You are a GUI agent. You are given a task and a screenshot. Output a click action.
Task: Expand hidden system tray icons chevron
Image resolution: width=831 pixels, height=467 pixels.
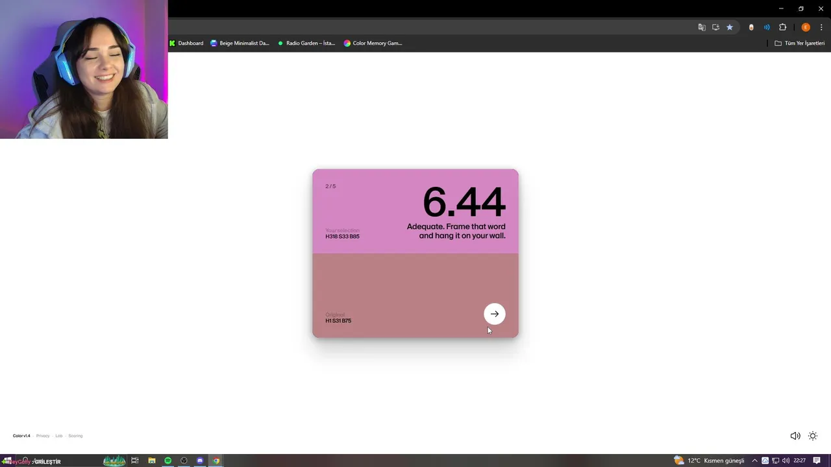(x=754, y=461)
